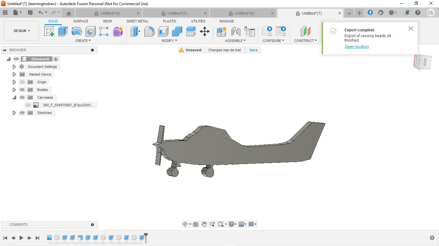
Task: Toggle visibility of the Bodies folder
Action: point(22,90)
